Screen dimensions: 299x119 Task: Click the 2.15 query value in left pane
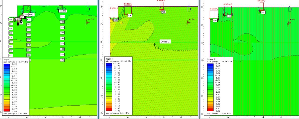coord(26,14)
